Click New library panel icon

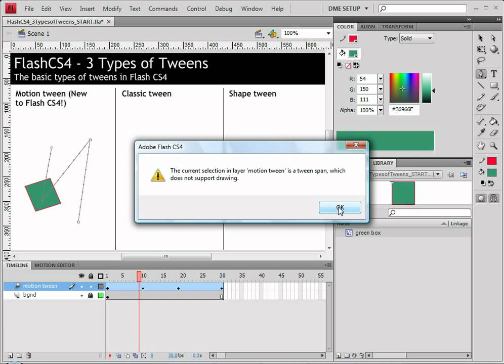point(464,174)
